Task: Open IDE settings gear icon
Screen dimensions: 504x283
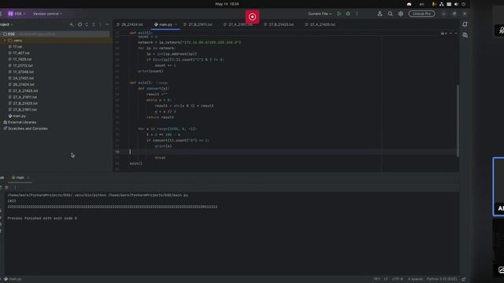Action: [401, 14]
